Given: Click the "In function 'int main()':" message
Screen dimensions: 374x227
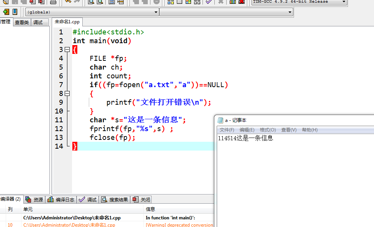Looking at the screenshot, I should [x=170, y=218].
